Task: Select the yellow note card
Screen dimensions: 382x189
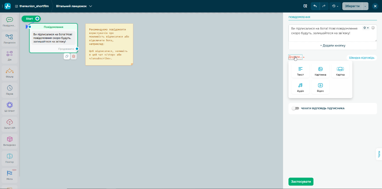Action: click(x=109, y=44)
